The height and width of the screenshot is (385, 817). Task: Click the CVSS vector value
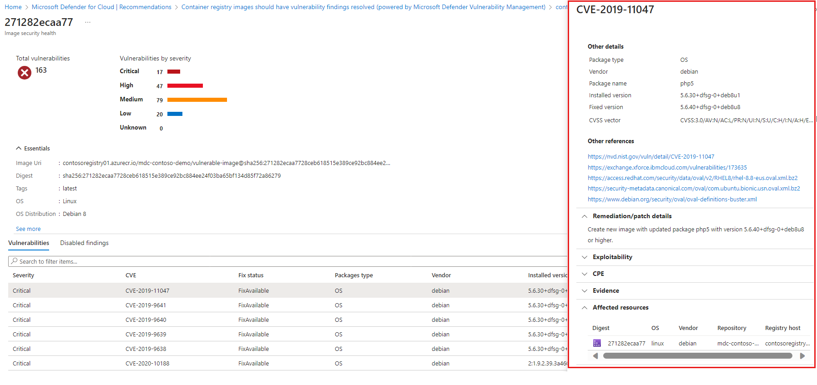[746, 120]
